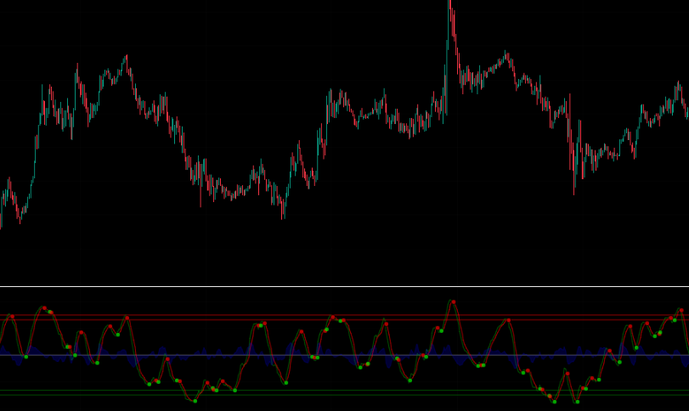Click the peak candle of the left rally
Screen dimensions: 689x411
(127, 59)
